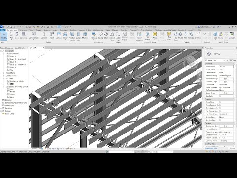
Task: Click Edit for Rendering Settings
Action: pyautogui.click(x=226, y=126)
